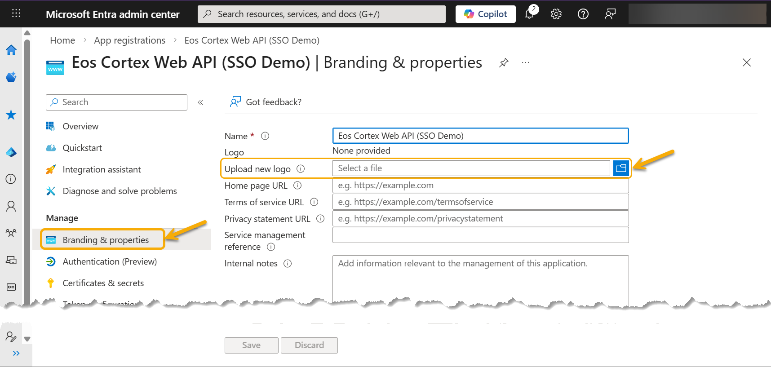Image resolution: width=771 pixels, height=367 pixels.
Task: Expand the left rail navigation
Action: (16, 354)
